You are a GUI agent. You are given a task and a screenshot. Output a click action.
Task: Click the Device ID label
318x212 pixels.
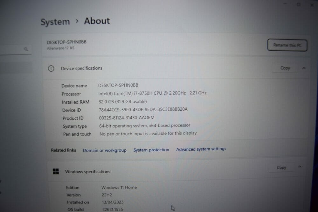point(71,110)
